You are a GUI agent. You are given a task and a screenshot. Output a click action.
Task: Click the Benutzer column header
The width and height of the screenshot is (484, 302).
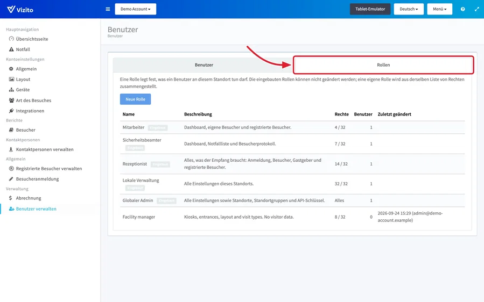pyautogui.click(x=363, y=114)
